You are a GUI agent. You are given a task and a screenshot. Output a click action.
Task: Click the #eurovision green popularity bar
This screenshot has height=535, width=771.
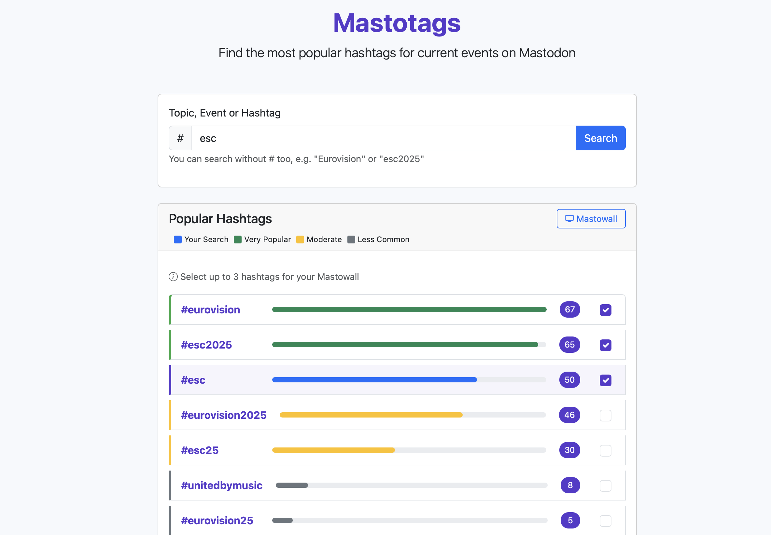[x=409, y=309]
